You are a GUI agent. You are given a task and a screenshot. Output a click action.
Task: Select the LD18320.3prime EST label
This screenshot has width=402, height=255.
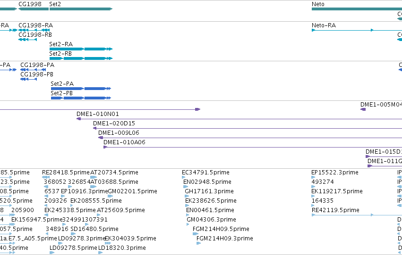tap(122, 248)
